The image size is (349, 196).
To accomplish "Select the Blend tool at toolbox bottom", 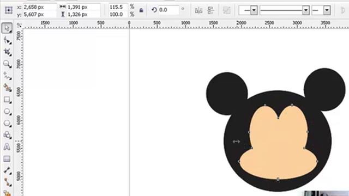I will (x=7, y=193).
